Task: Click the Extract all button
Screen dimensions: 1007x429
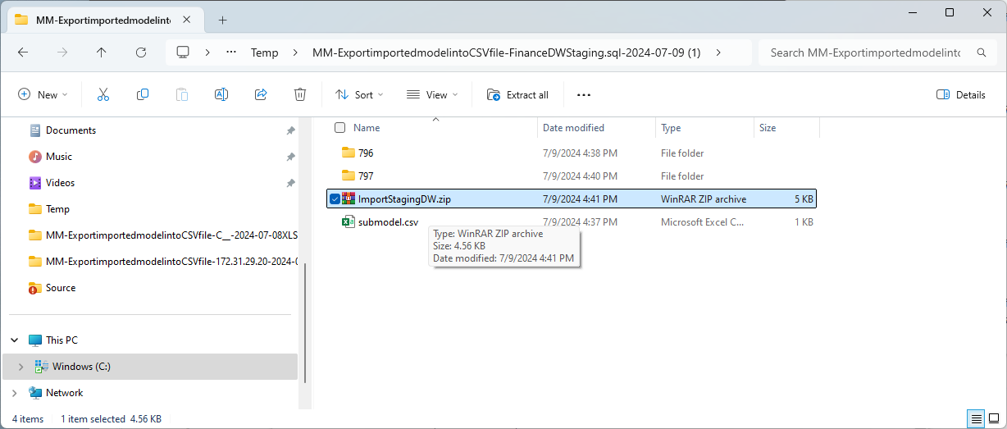Action: pyautogui.click(x=517, y=95)
